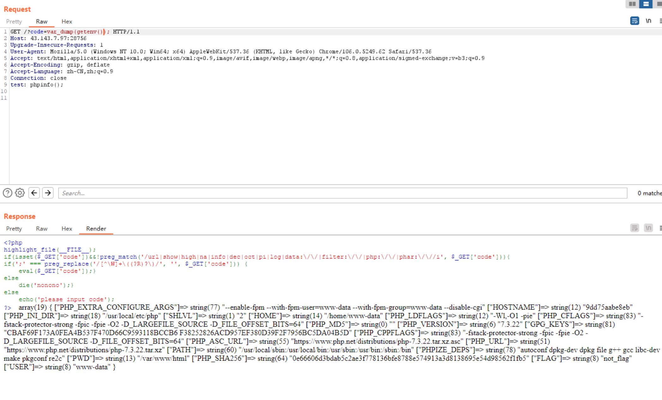This screenshot has height=400, width=662.
Task: Focus the Request search field
Action: pyautogui.click(x=343, y=193)
